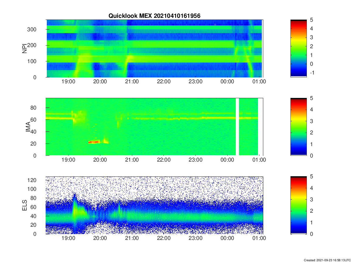The image size is (351, 263).
Task: Click the IMA panel's color bar
Action: [x=299, y=127]
